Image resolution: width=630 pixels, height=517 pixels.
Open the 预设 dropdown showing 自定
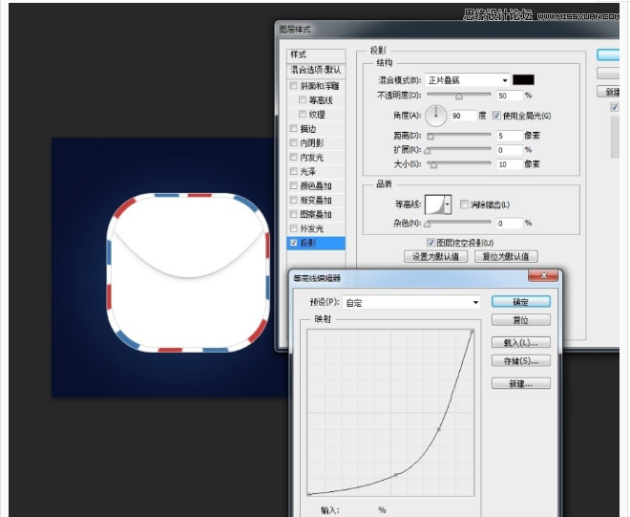pyautogui.click(x=411, y=303)
